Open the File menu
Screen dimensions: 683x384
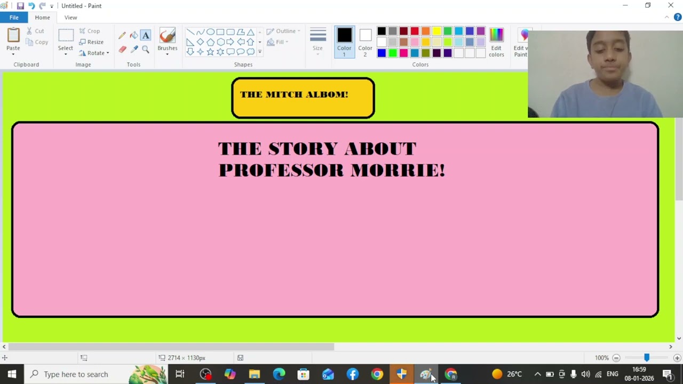[x=14, y=18]
